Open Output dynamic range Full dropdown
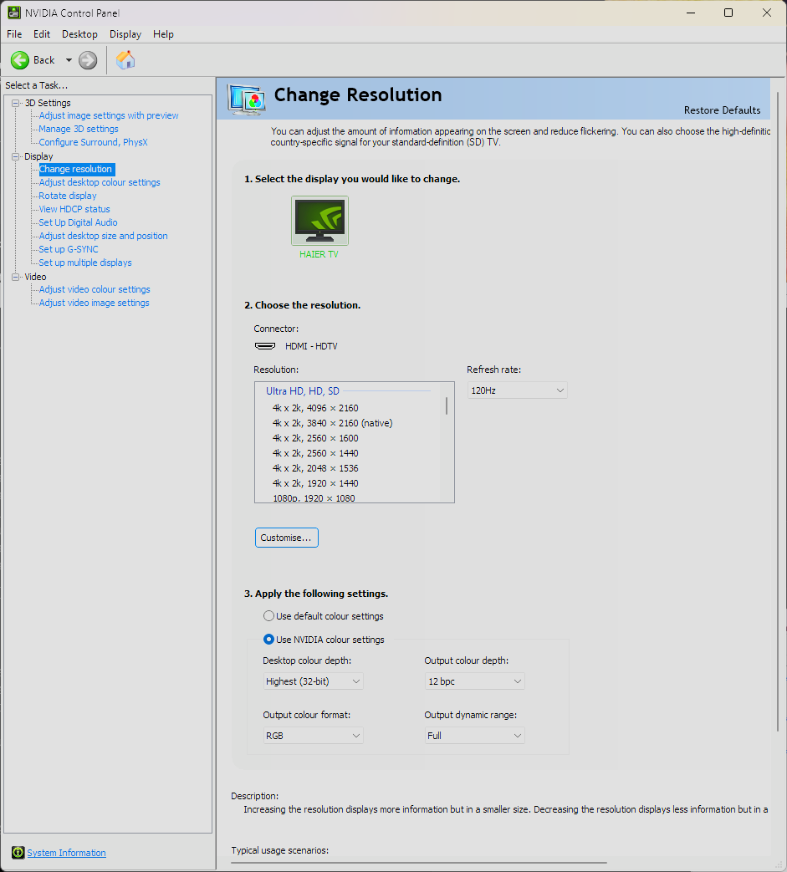This screenshot has height=872, width=787. point(474,736)
